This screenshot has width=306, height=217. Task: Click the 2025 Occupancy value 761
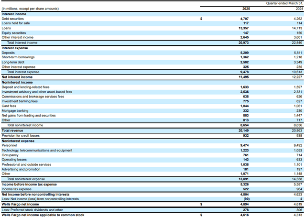point(246,155)
